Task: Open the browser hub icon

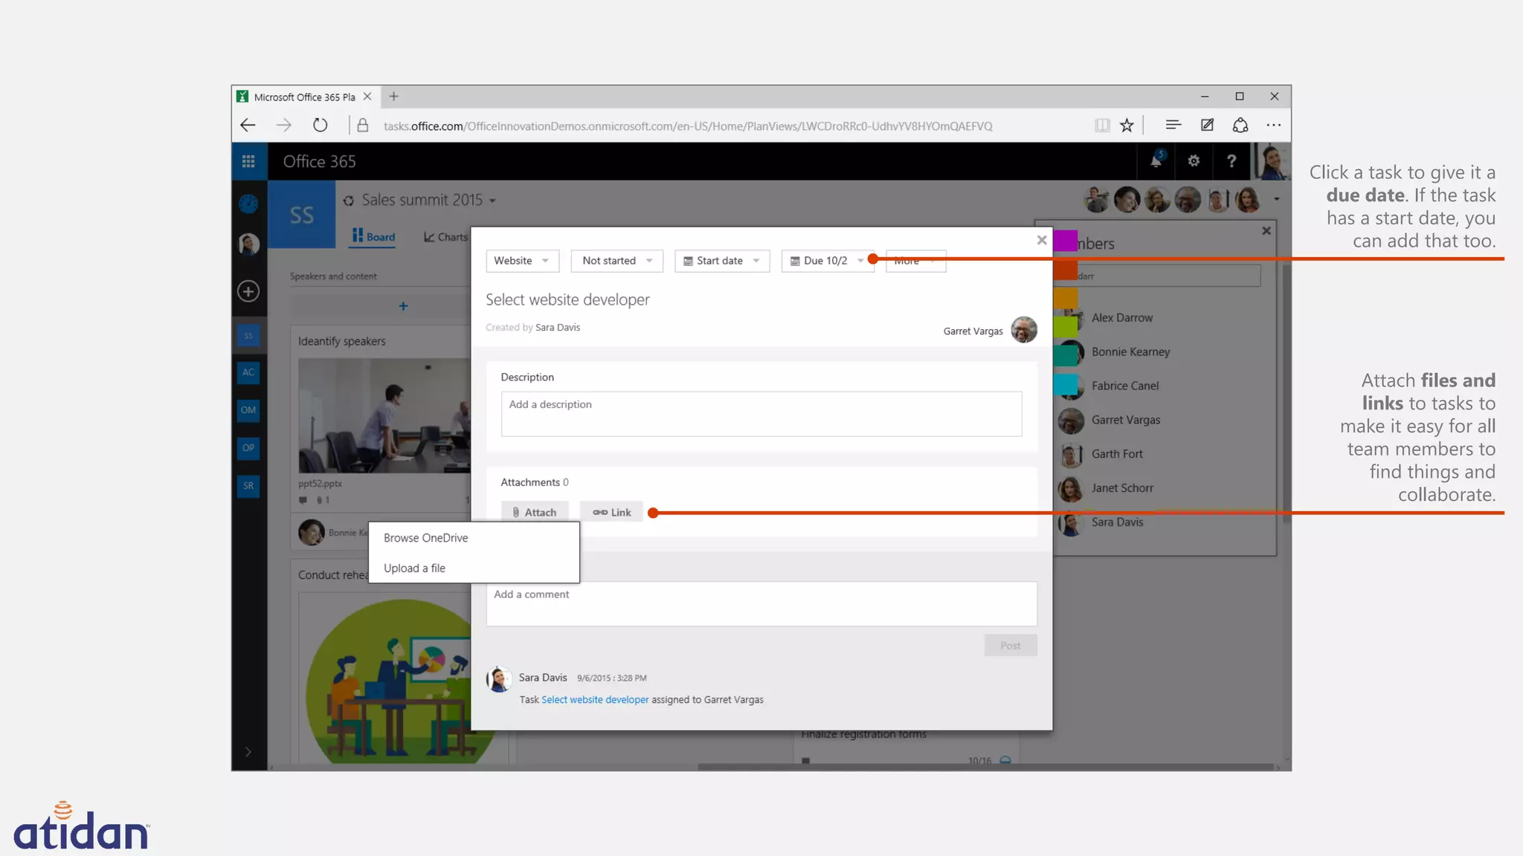Action: coord(1173,126)
